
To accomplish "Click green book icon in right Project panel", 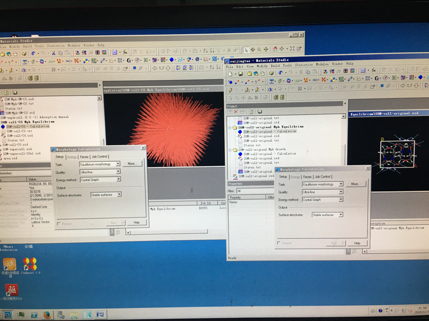I will coord(260,112).
